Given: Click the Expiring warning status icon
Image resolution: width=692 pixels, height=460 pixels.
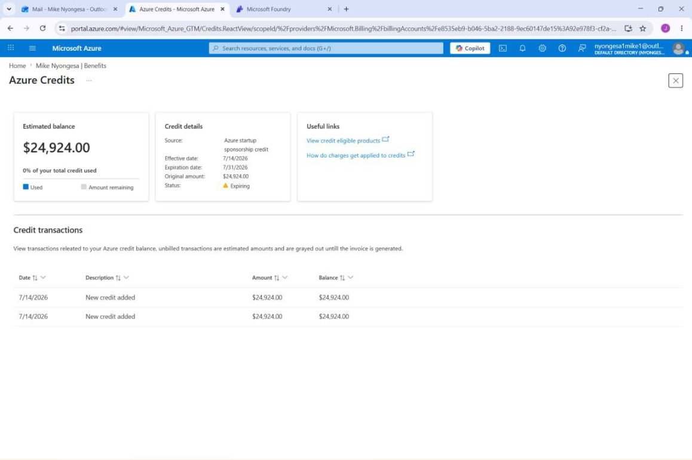Looking at the screenshot, I should [x=225, y=186].
